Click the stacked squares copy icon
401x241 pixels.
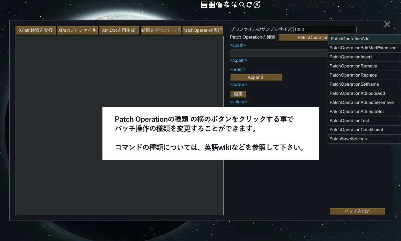coord(219,5)
